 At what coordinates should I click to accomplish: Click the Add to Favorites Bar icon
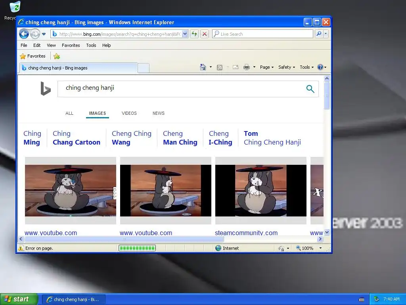click(x=57, y=56)
